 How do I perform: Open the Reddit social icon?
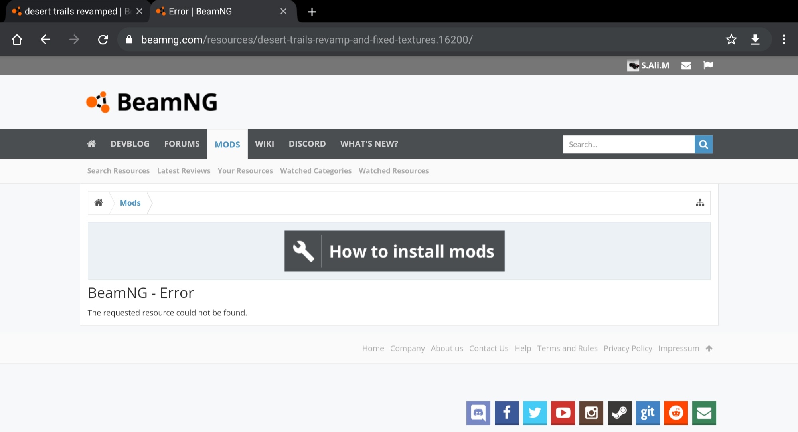click(676, 413)
